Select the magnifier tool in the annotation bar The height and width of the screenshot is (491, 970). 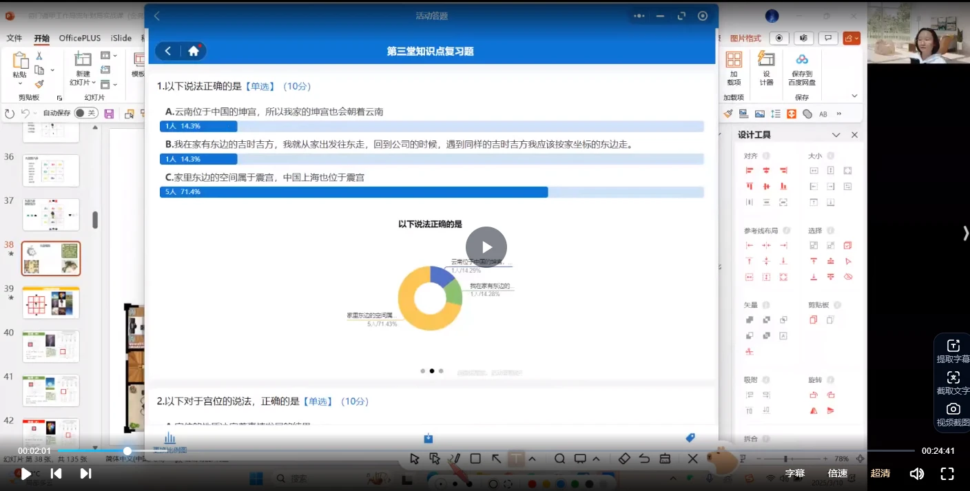coord(560,459)
